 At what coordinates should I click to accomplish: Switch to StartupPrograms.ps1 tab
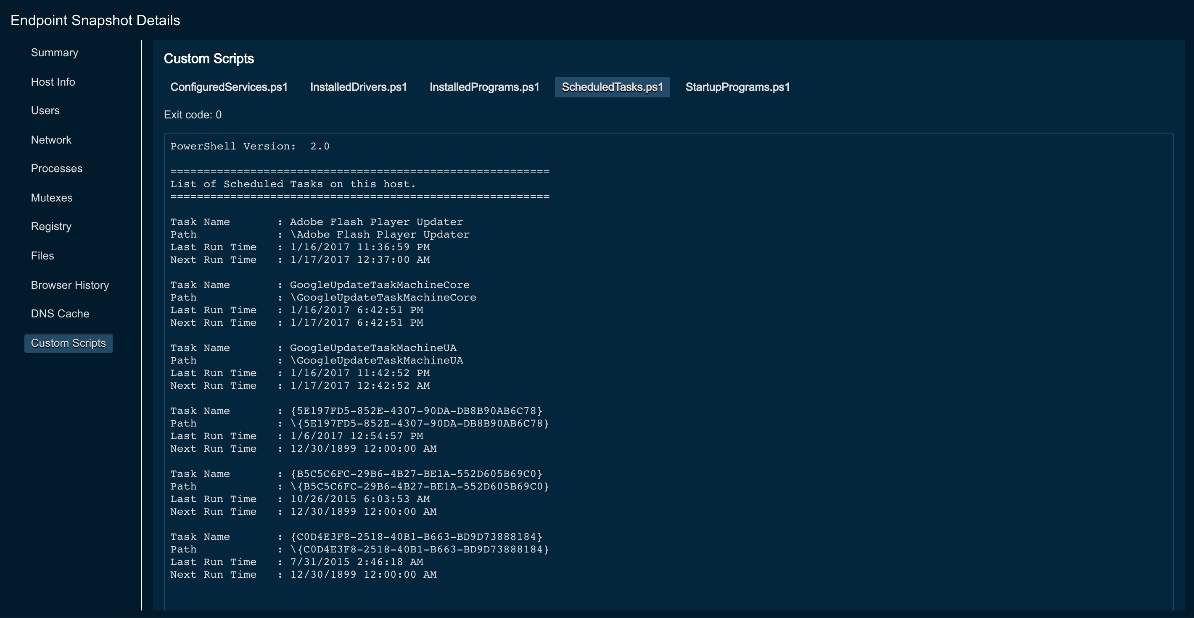(x=737, y=87)
